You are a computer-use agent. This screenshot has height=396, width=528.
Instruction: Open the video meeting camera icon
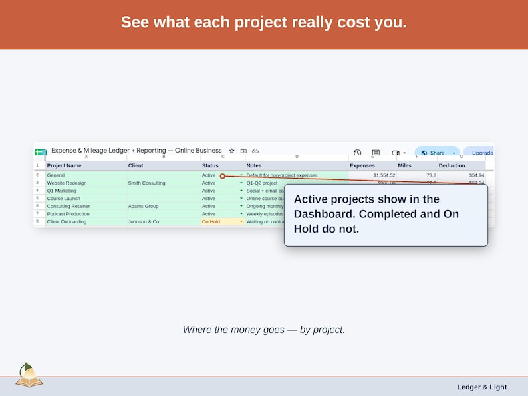396,153
